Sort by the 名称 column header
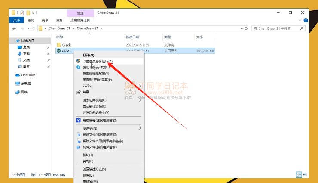Image resolution: width=318 pixels, height=183 pixels. (x=59, y=37)
